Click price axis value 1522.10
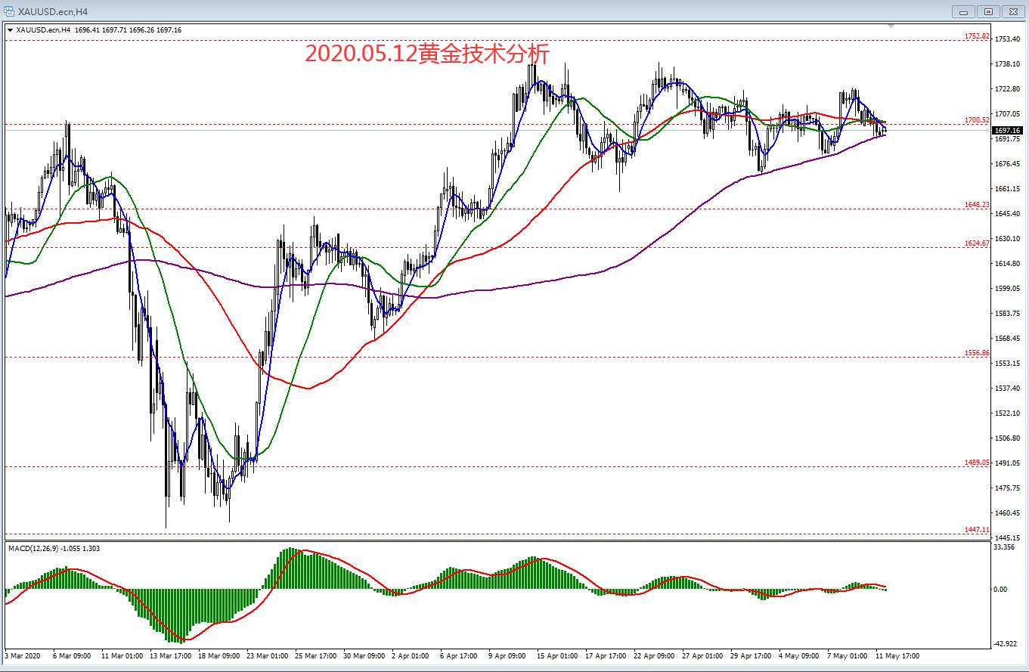This screenshot has width=1029, height=672. coord(1008,413)
